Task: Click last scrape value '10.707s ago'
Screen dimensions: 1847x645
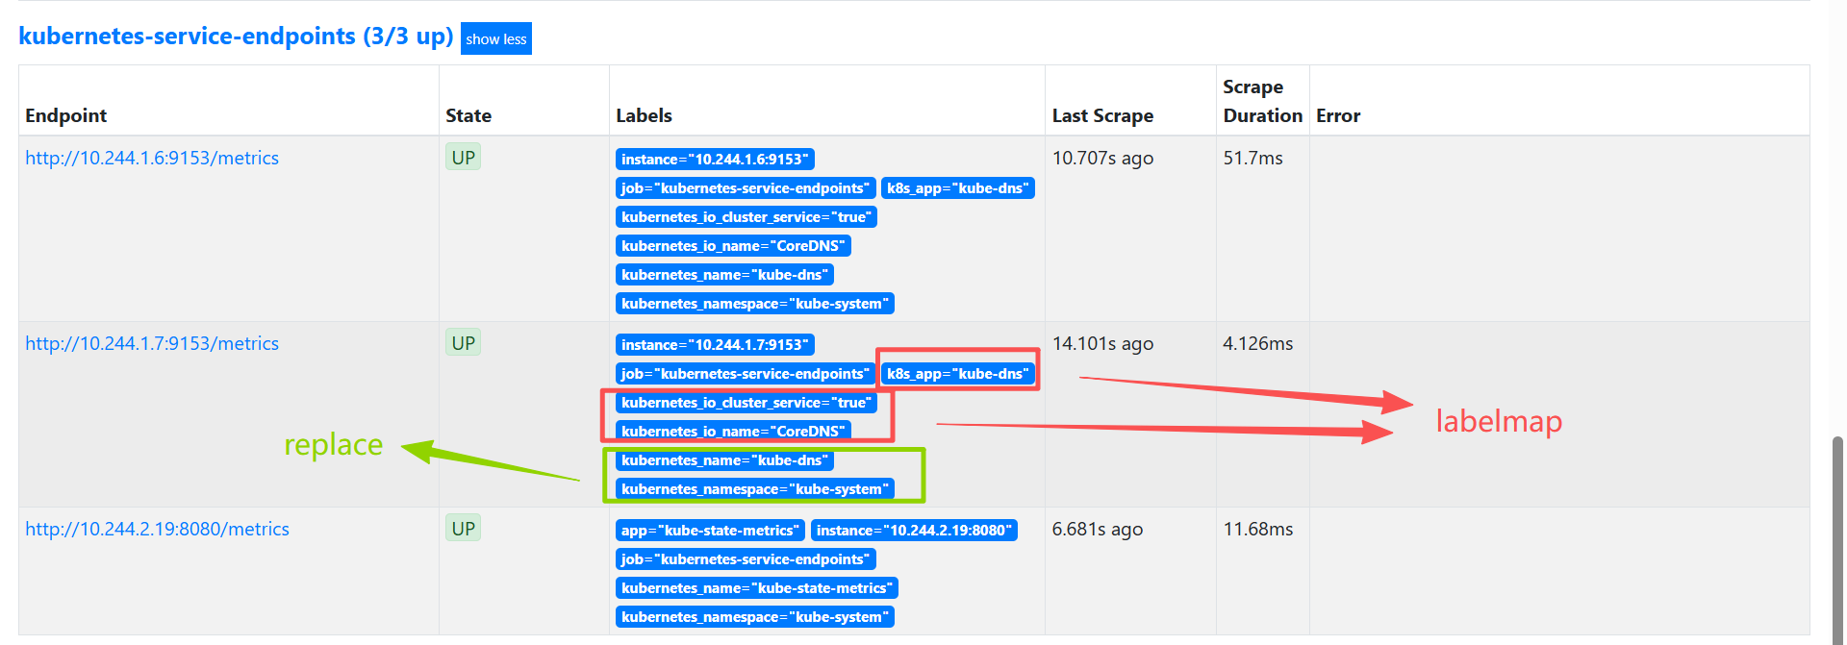Action: 1102,159
